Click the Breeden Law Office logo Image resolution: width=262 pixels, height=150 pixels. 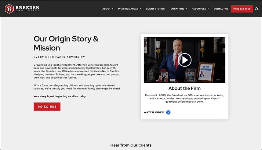22,9
